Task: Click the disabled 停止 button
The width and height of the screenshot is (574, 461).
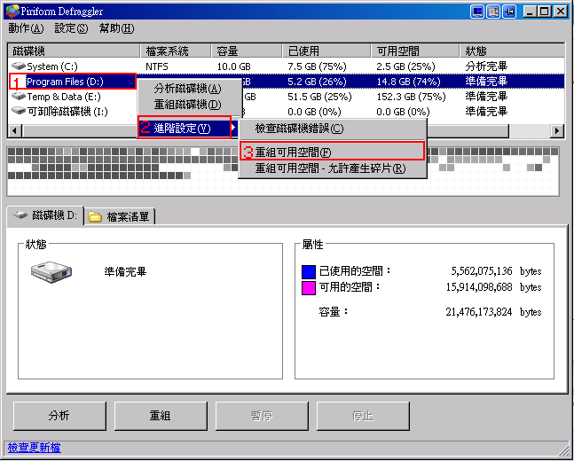Action: 363,416
